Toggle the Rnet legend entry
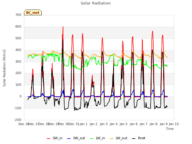Screen dimensions: 192x144 click(x=139, y=138)
